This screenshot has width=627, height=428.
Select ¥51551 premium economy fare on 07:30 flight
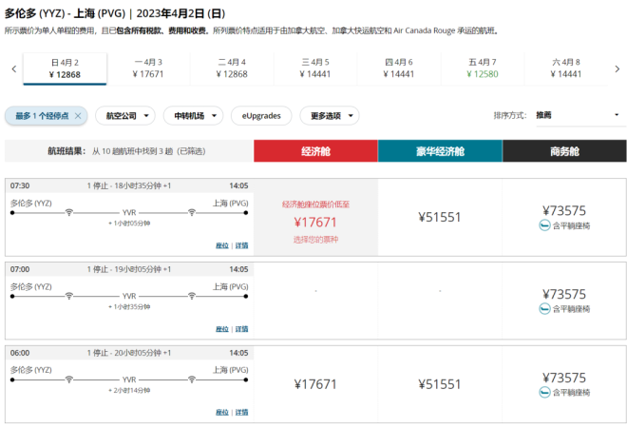pyautogui.click(x=440, y=217)
